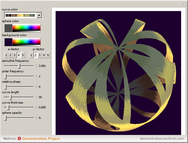Set a-factor to 1

(6, 55)
